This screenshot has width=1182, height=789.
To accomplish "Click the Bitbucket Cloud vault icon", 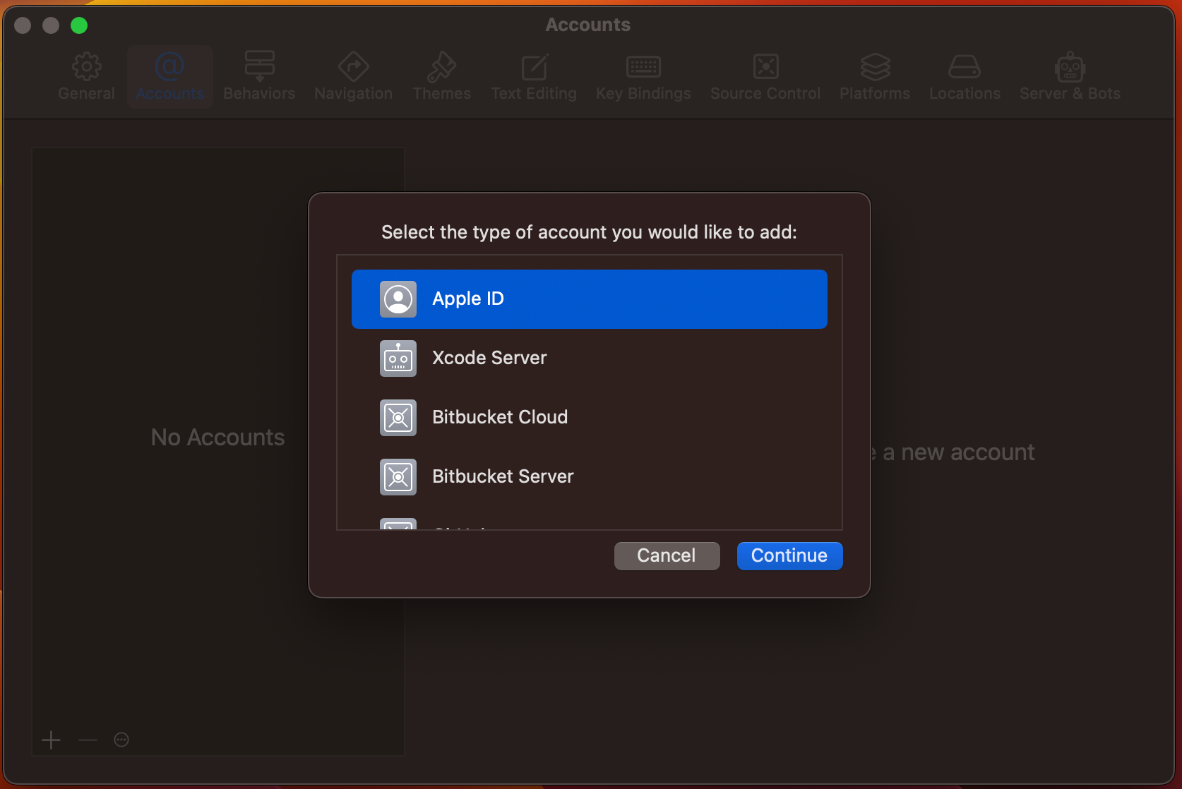I will pyautogui.click(x=398, y=418).
